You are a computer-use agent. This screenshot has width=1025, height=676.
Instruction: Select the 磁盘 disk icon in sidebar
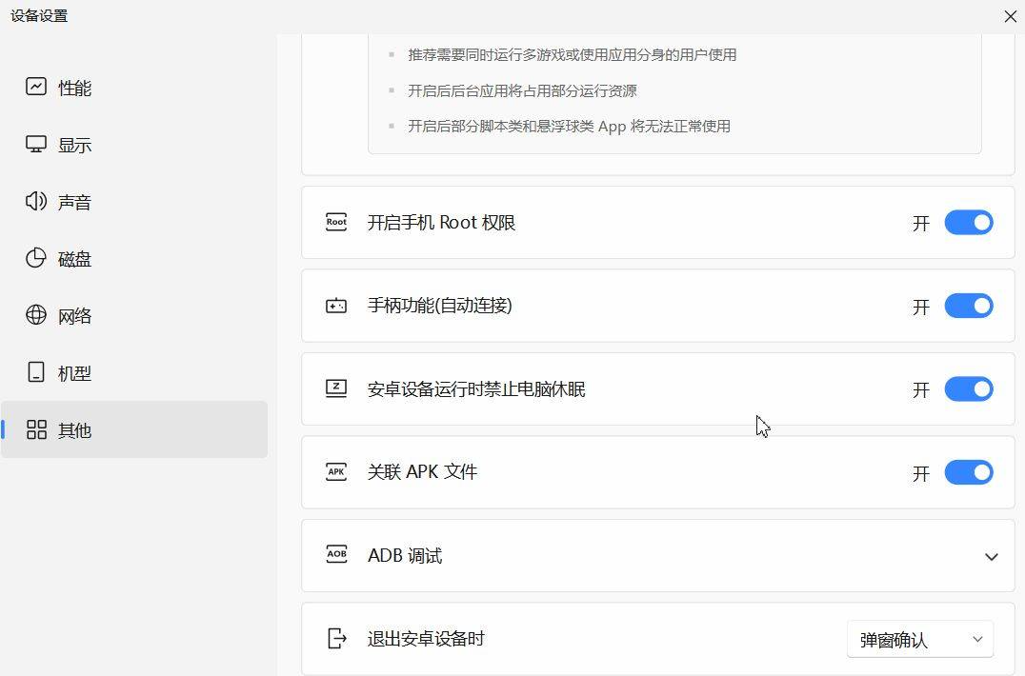pyautogui.click(x=36, y=259)
